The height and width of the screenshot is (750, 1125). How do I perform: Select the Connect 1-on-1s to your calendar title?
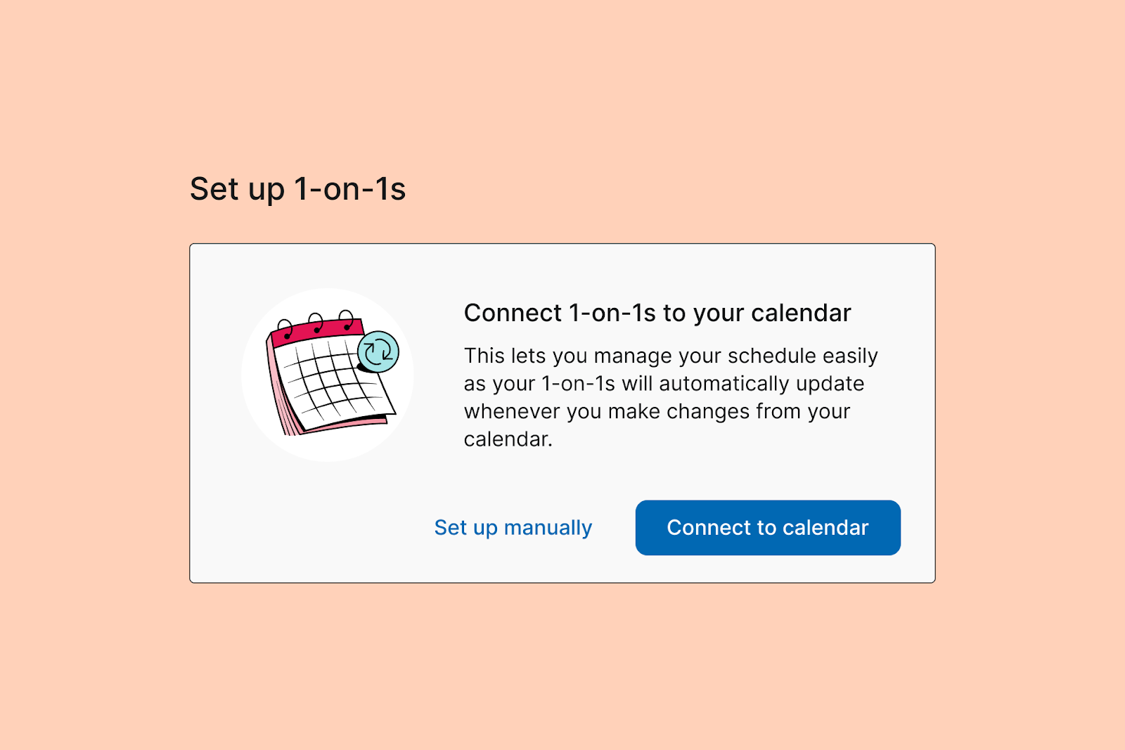(657, 313)
